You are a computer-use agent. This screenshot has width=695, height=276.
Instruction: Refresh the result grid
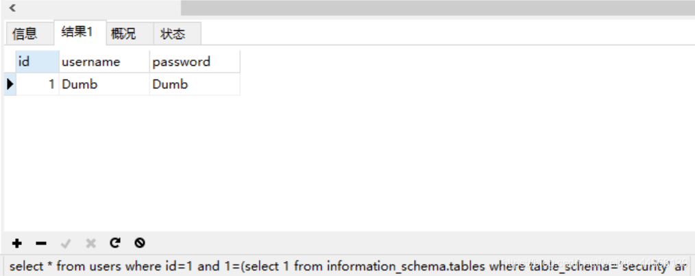click(x=115, y=242)
